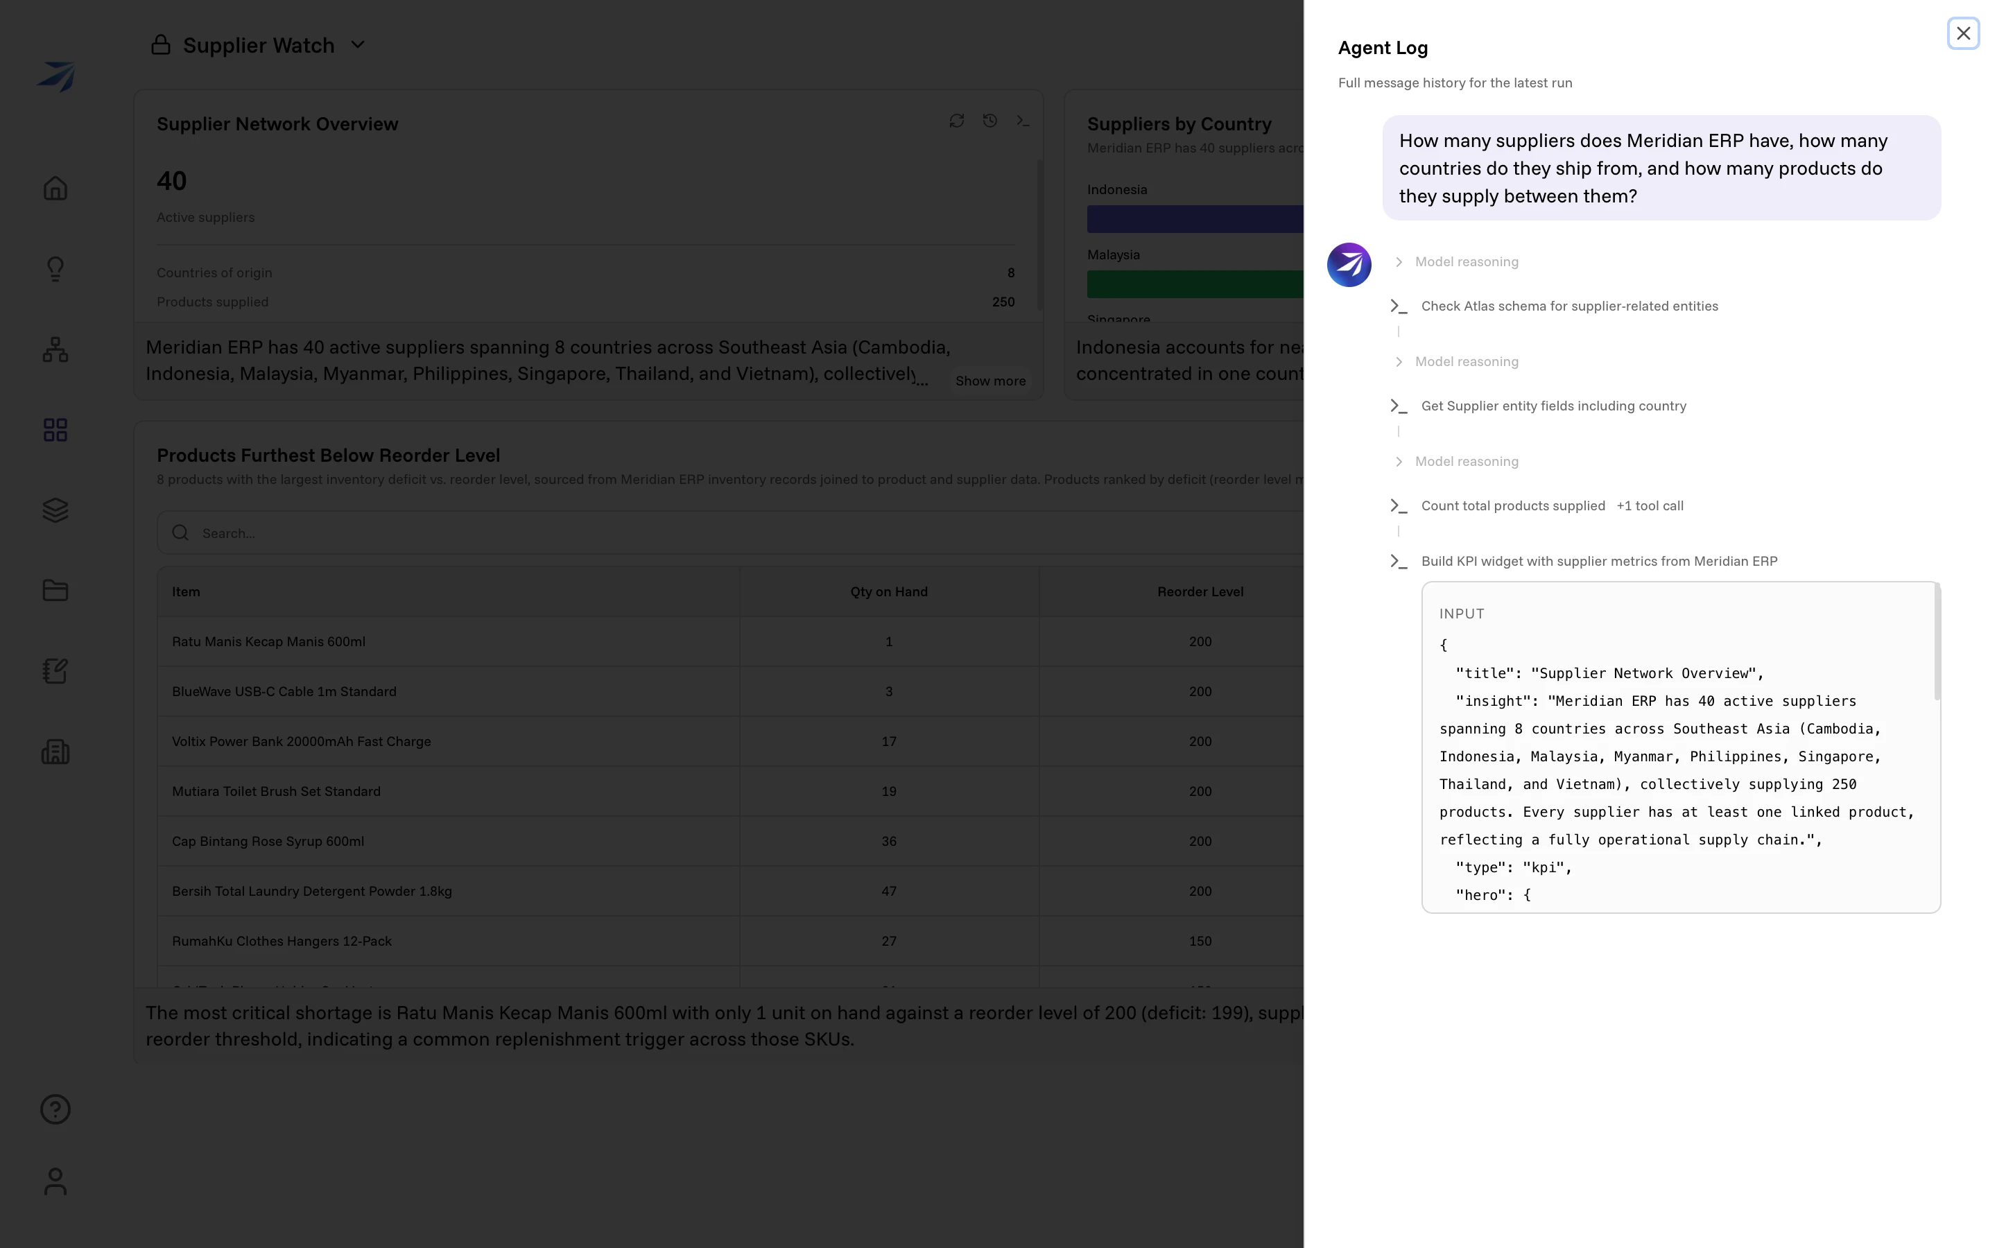1997x1248 pixels.
Task: Click terminal icon beside Get Supplier entity step
Action: (x=1398, y=406)
